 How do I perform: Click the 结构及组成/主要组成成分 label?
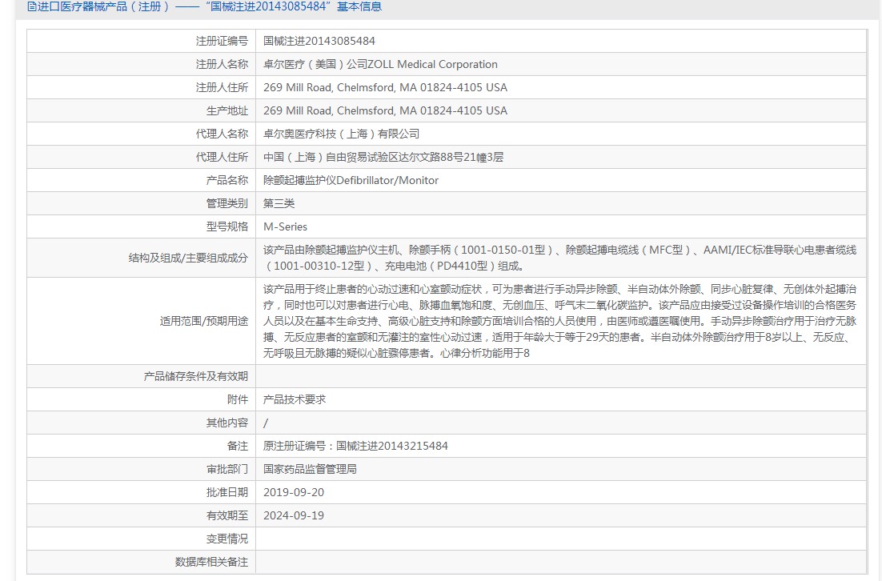pos(188,258)
